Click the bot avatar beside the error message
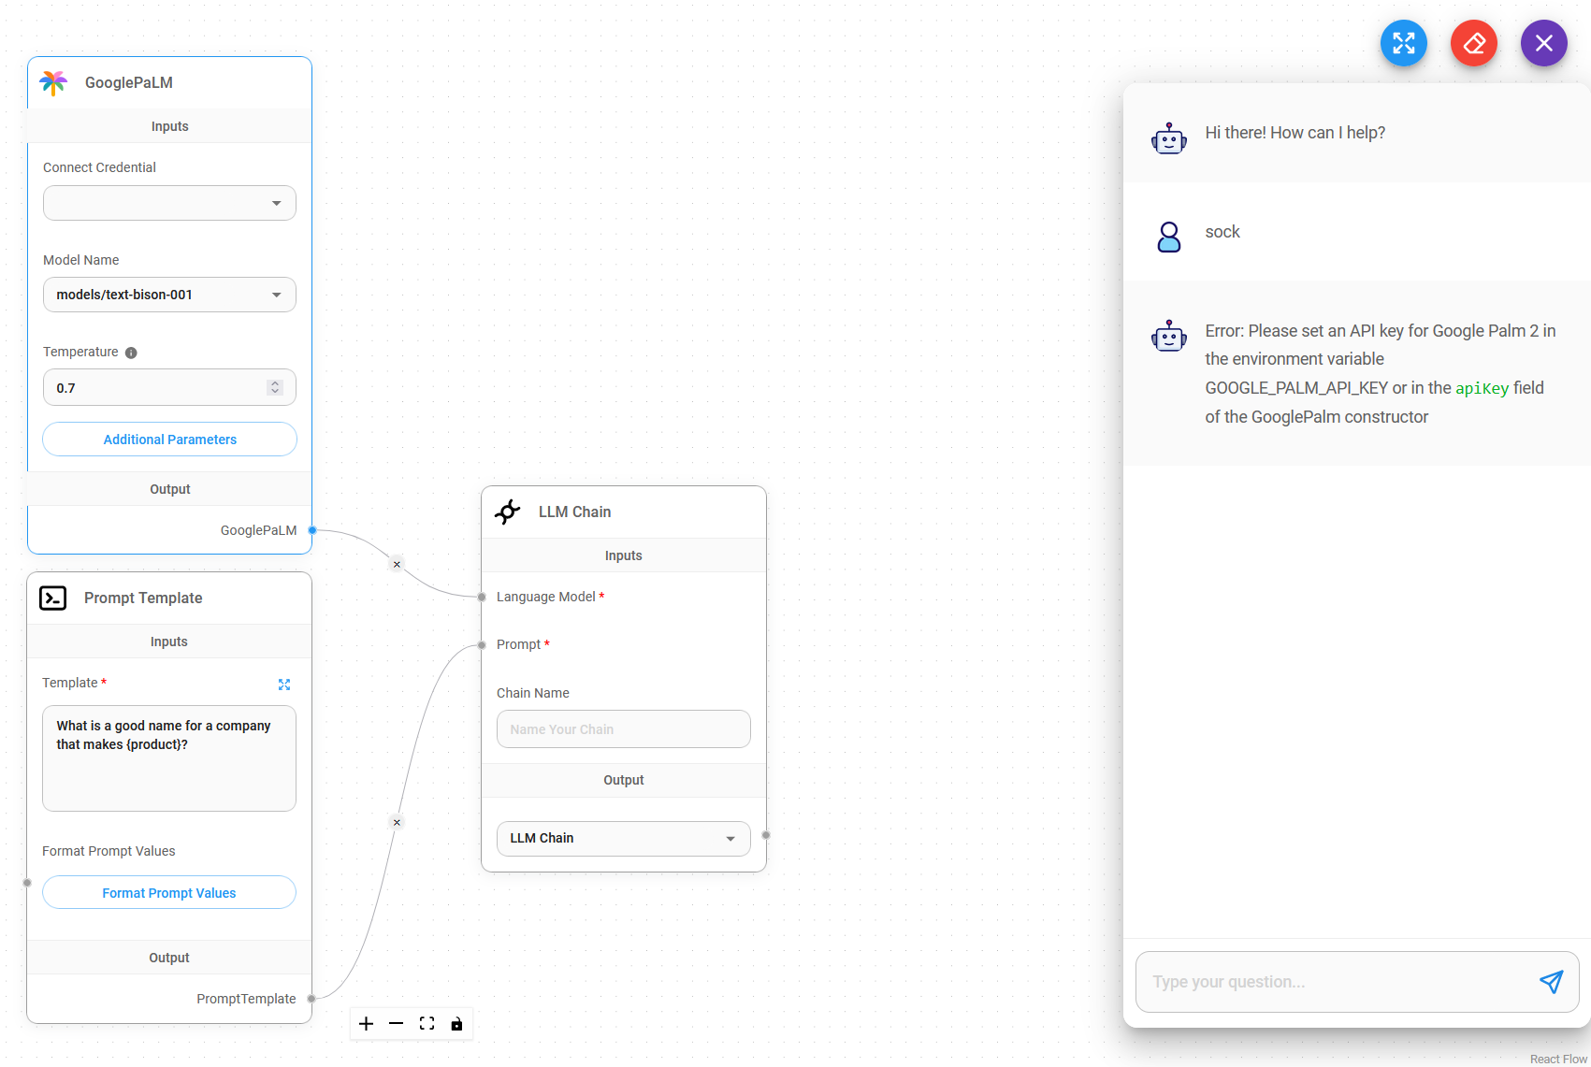The image size is (1591, 1067). click(x=1169, y=335)
